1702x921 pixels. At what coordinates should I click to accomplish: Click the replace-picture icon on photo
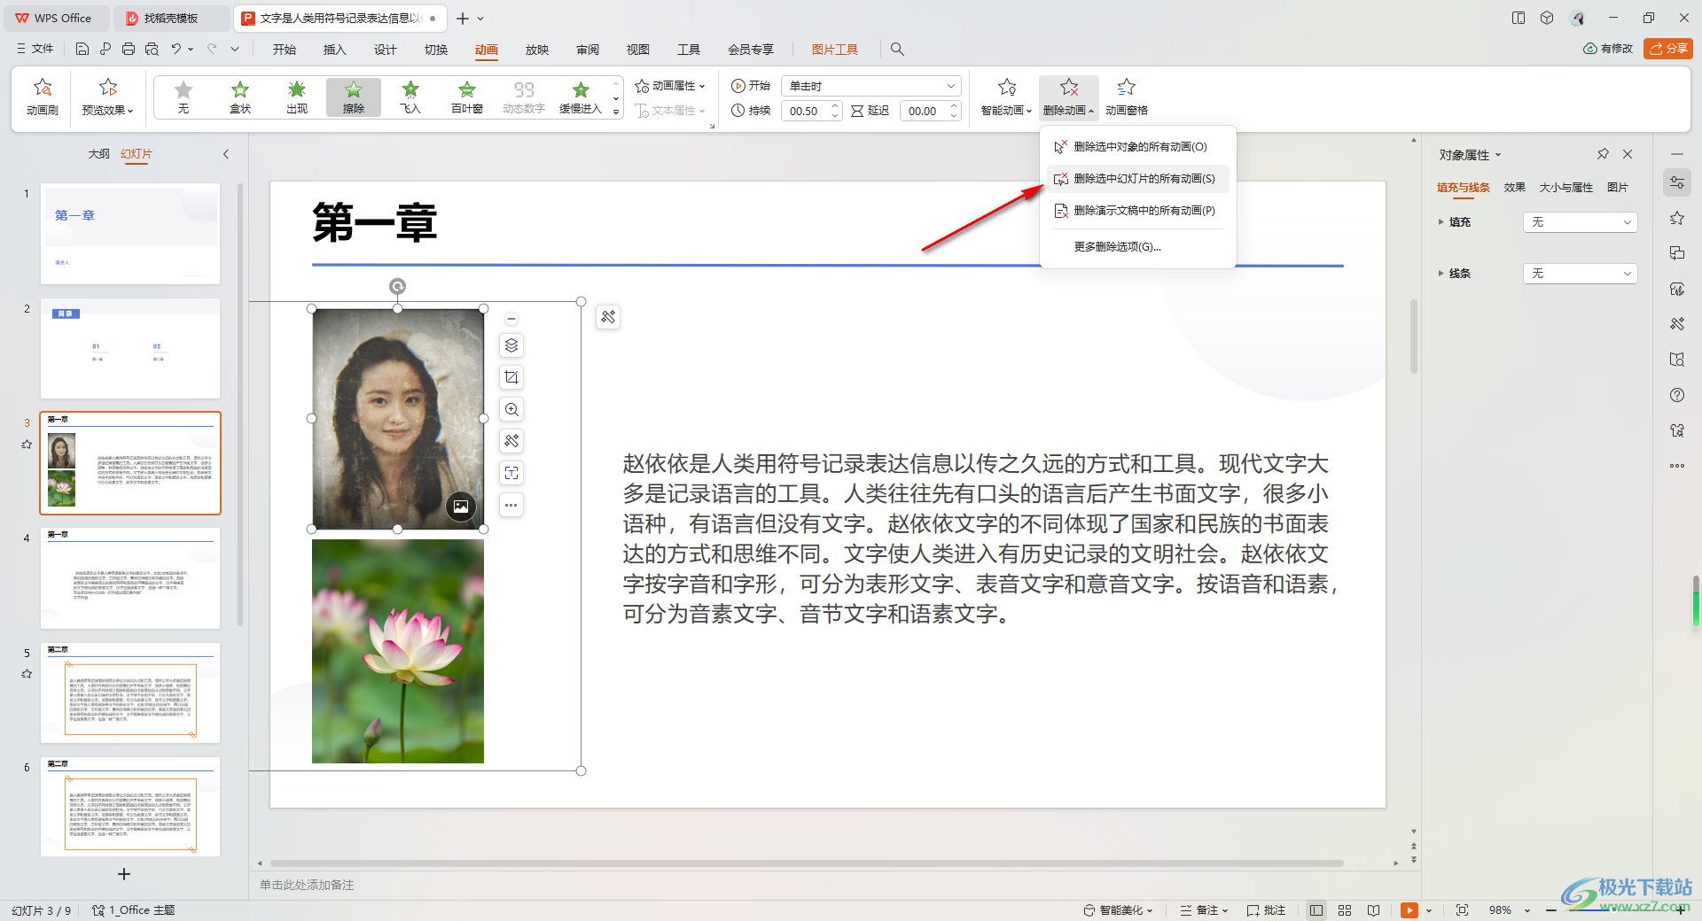[461, 507]
